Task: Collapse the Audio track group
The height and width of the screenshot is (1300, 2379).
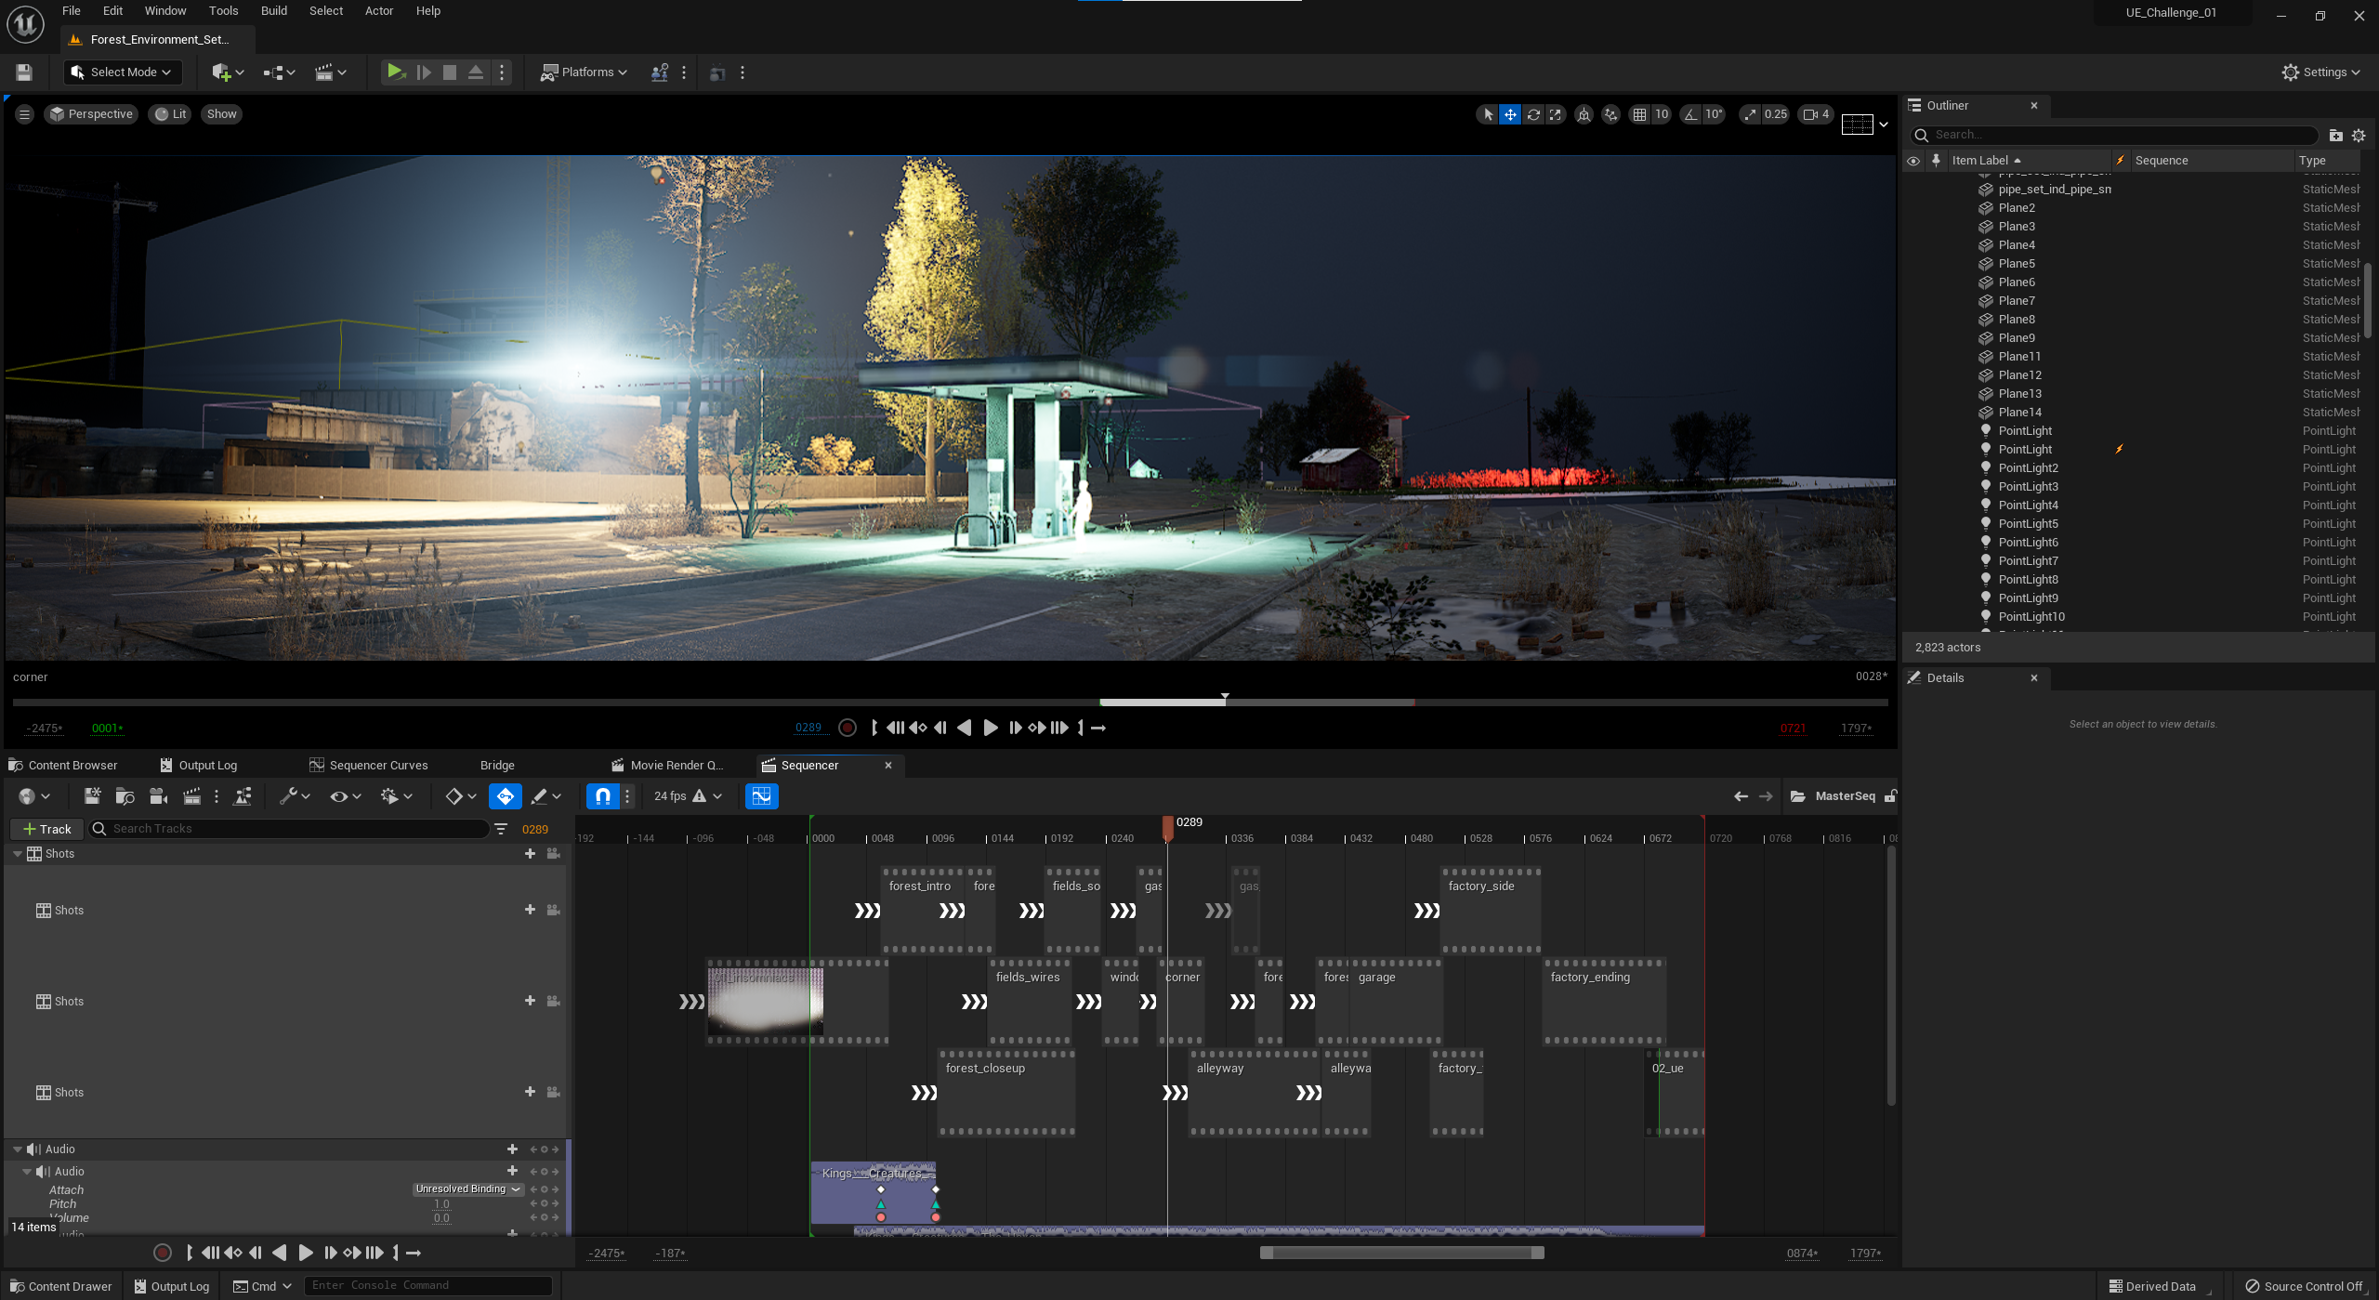Action: coord(18,1149)
